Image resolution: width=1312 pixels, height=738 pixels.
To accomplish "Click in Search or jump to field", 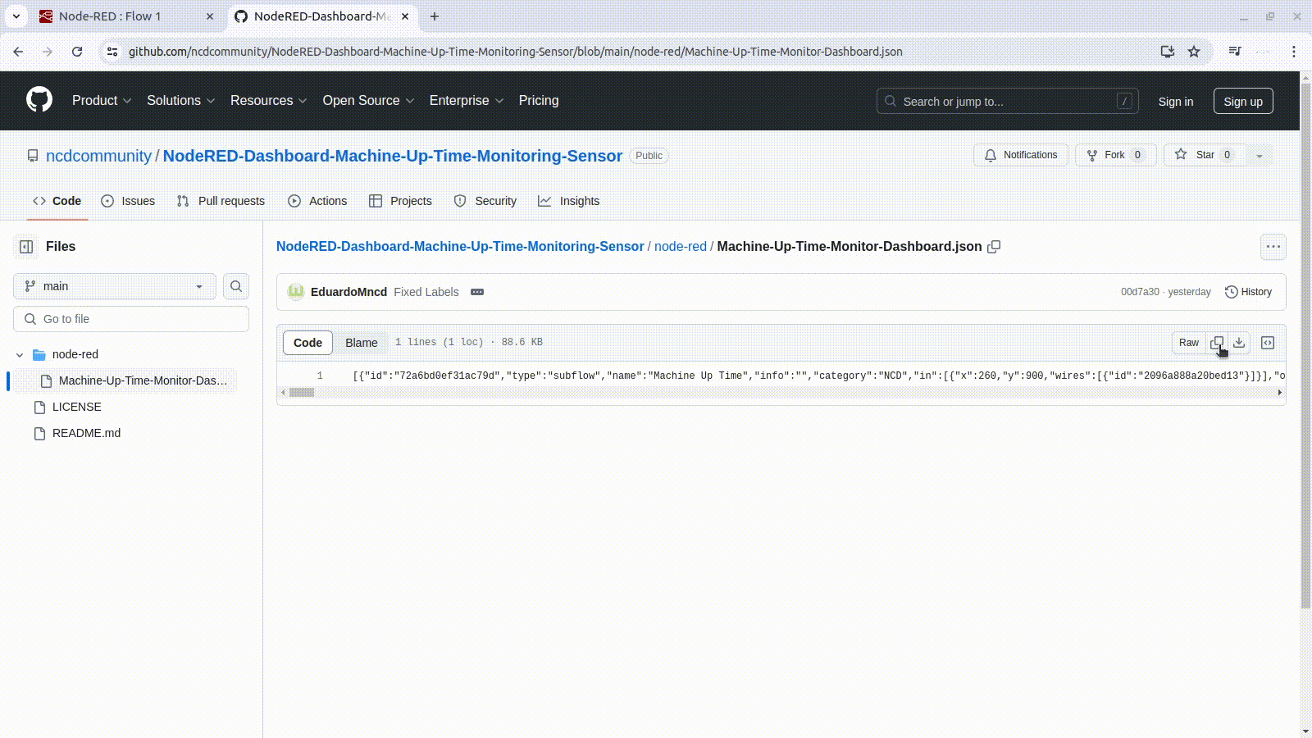I will (x=1008, y=102).
